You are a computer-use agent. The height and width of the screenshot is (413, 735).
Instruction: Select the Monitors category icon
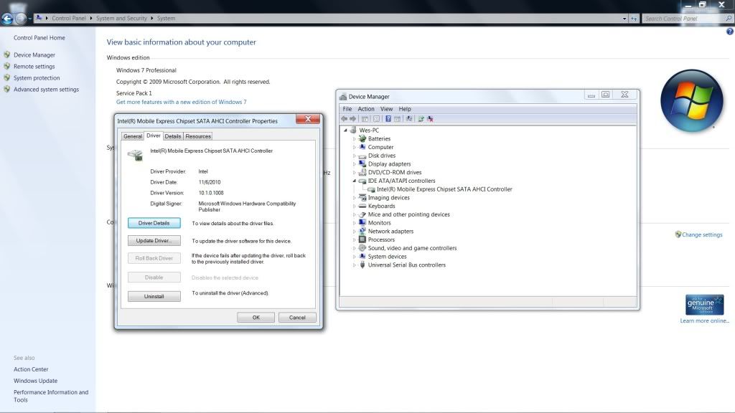[x=362, y=223]
